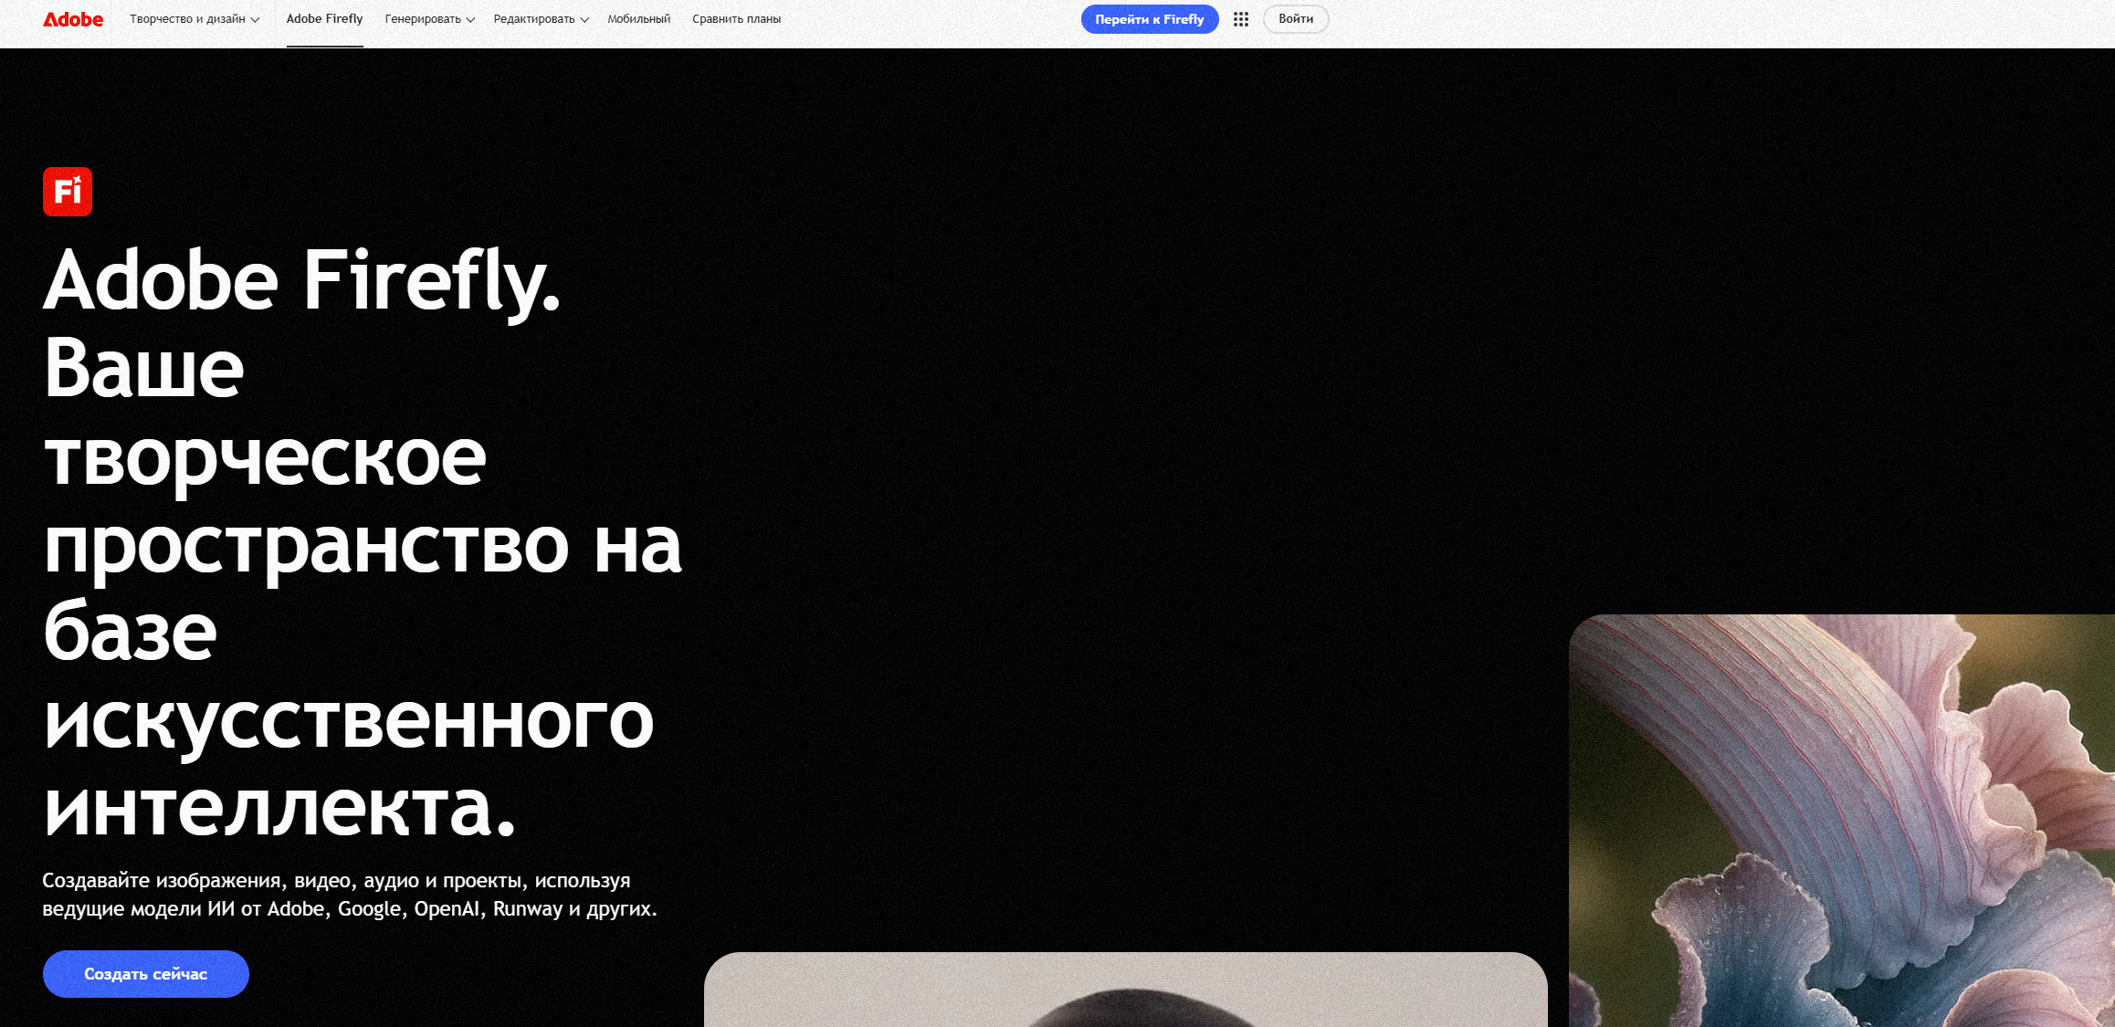Click the iris flower image

[1842, 821]
